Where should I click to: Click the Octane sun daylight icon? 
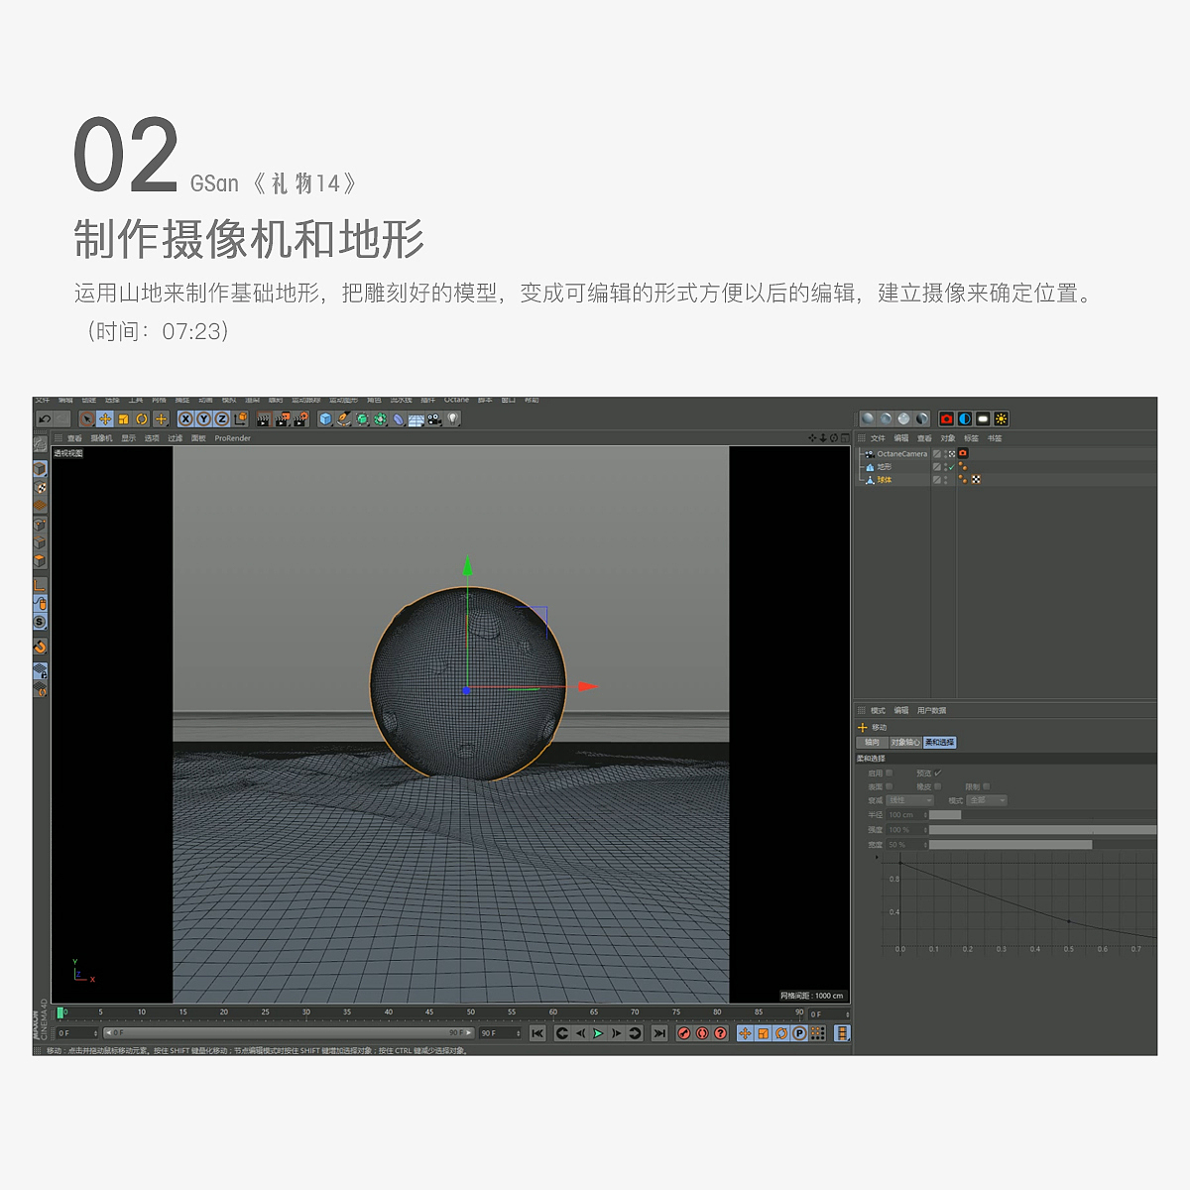[x=1001, y=418]
